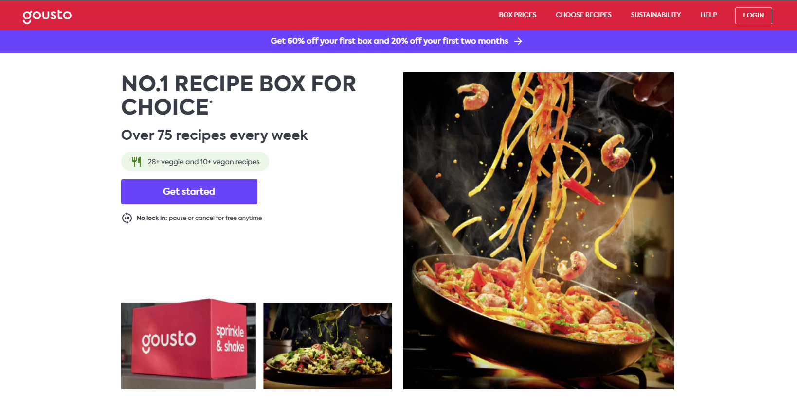Click the arrow icon in promo banner
The image size is (797, 404).
[x=518, y=41]
